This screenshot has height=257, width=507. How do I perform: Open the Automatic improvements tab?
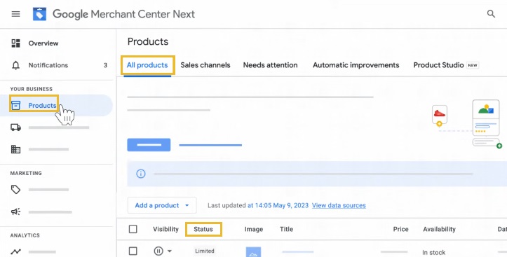[x=356, y=65]
